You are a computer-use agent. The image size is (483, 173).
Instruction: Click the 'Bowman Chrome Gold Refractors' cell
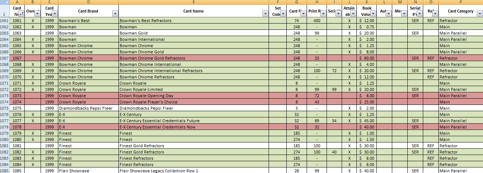(194, 58)
